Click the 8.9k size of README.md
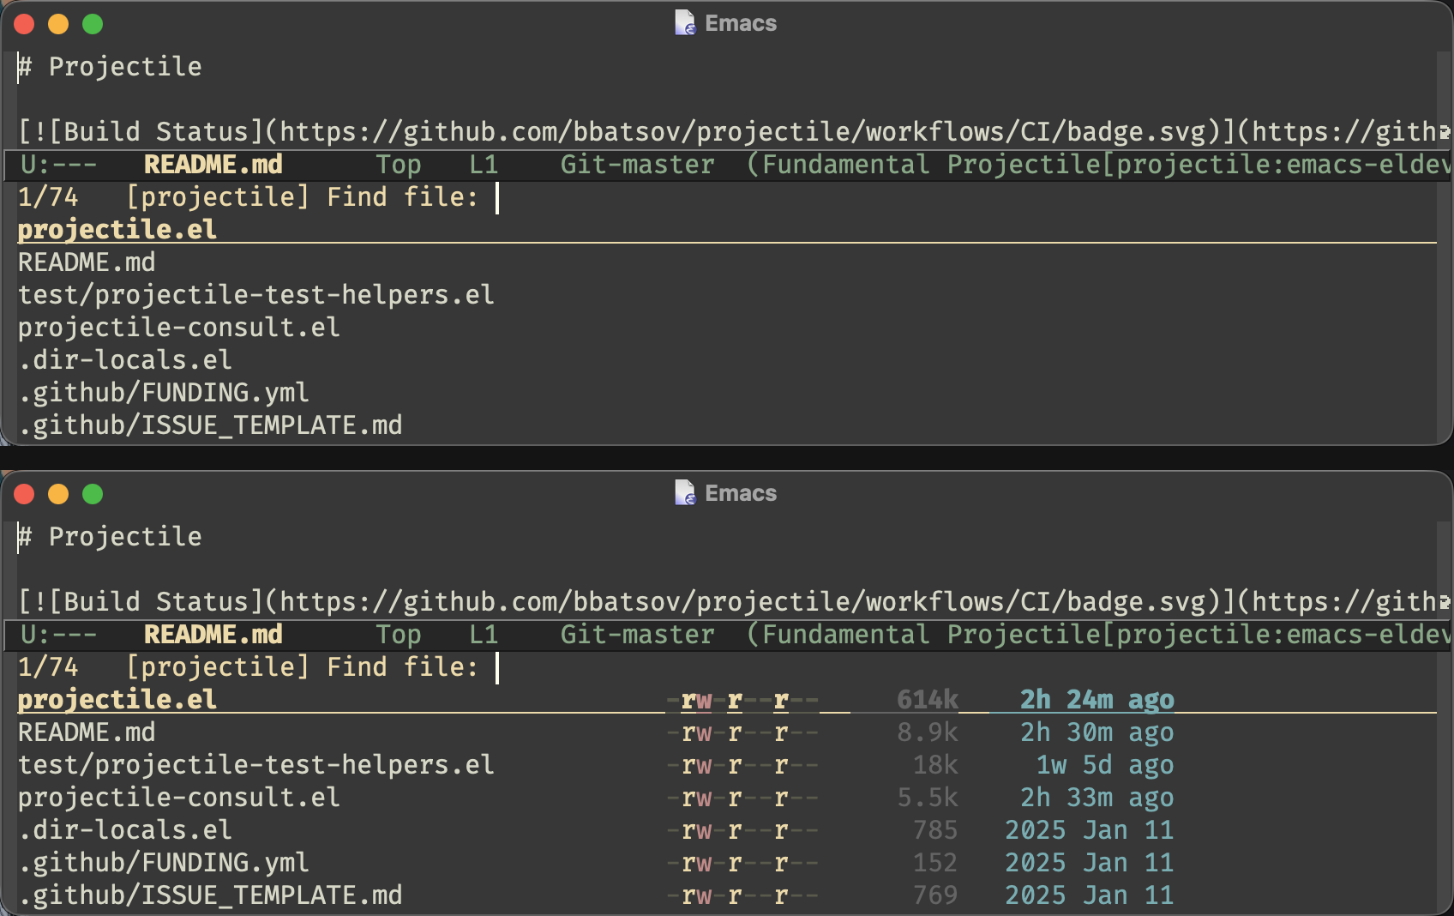The width and height of the screenshot is (1454, 916). coord(928,732)
